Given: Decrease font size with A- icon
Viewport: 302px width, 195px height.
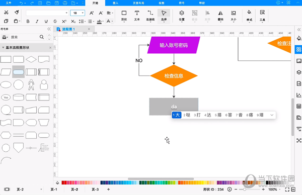Looking at the screenshot, I should point(101,13).
